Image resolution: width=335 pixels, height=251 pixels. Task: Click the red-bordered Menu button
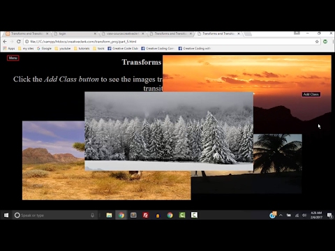(13, 58)
